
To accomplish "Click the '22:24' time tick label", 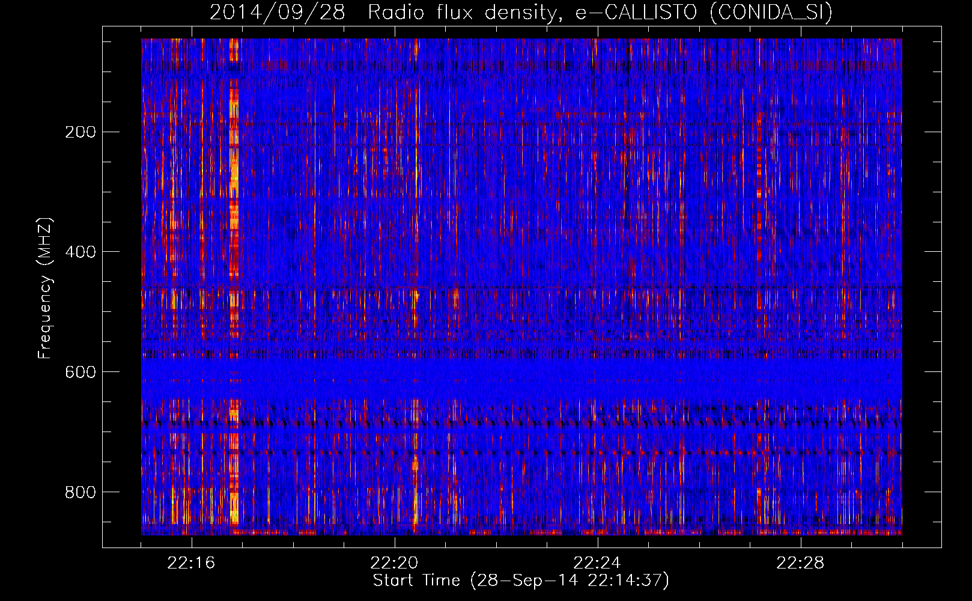I will point(597,563).
